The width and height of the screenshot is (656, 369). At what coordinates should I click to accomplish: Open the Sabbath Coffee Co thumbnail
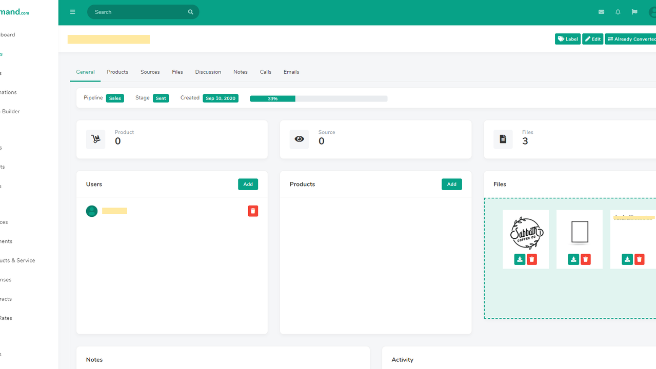tap(526, 233)
